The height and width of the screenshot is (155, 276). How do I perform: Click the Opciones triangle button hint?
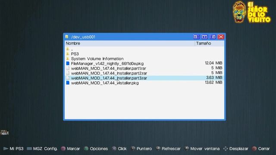[x=96, y=149]
